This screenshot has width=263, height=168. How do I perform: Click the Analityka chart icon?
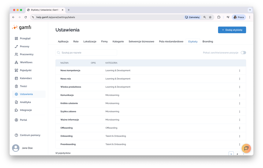(16, 102)
